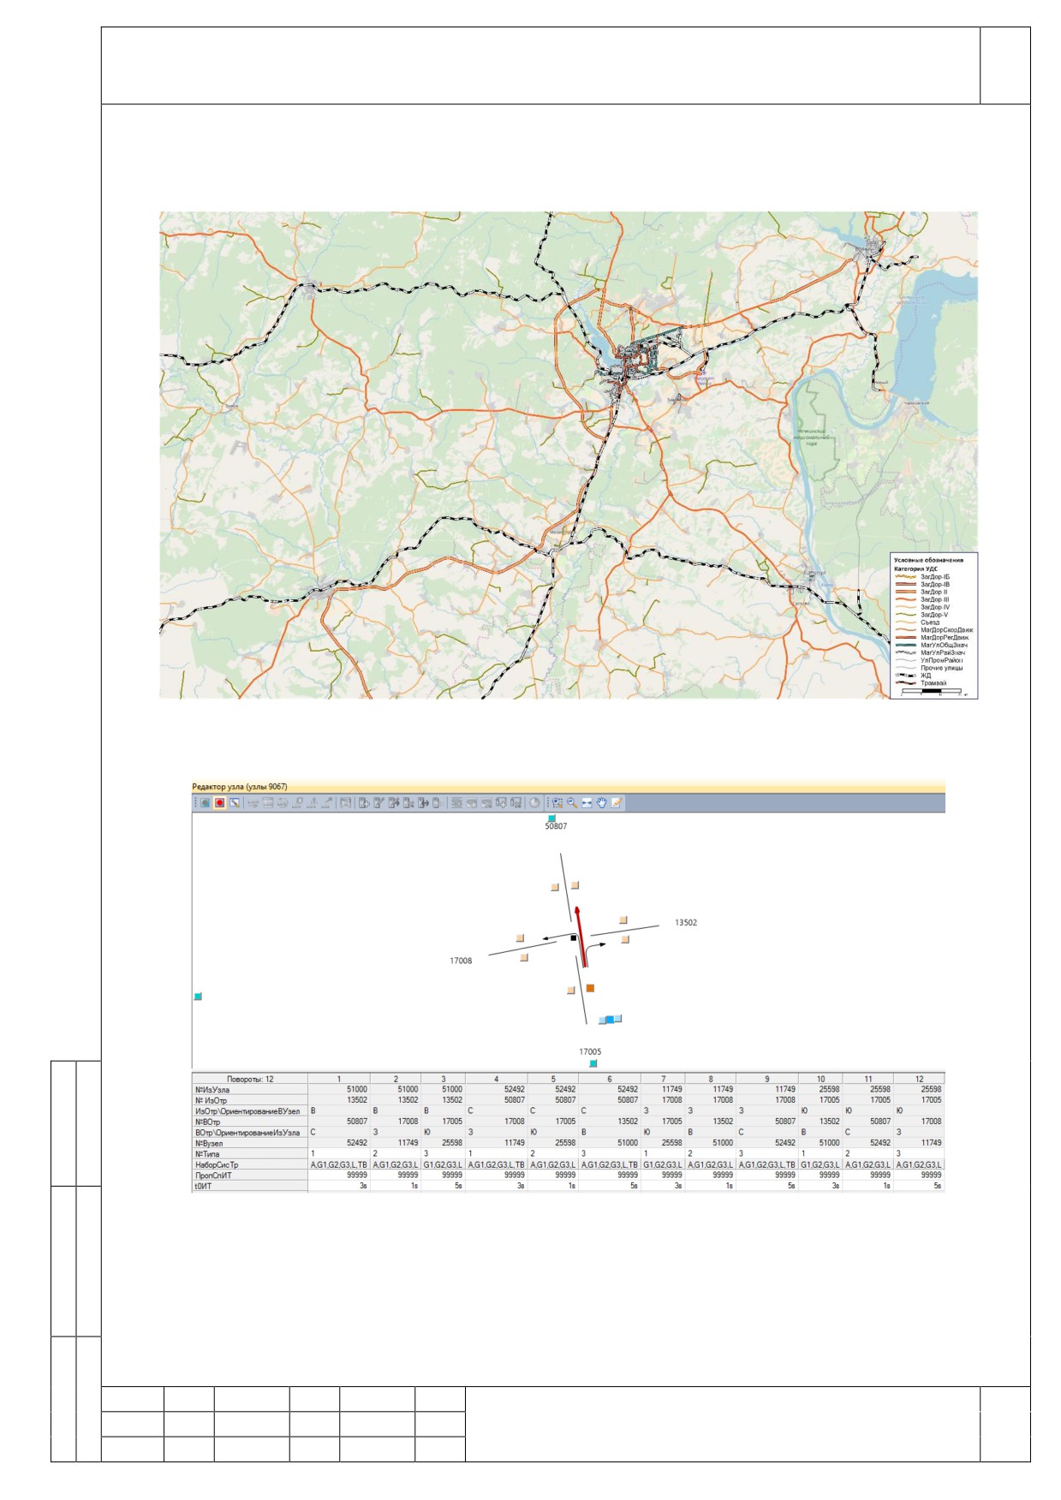Click the teal node marker above label 50807

click(551, 818)
